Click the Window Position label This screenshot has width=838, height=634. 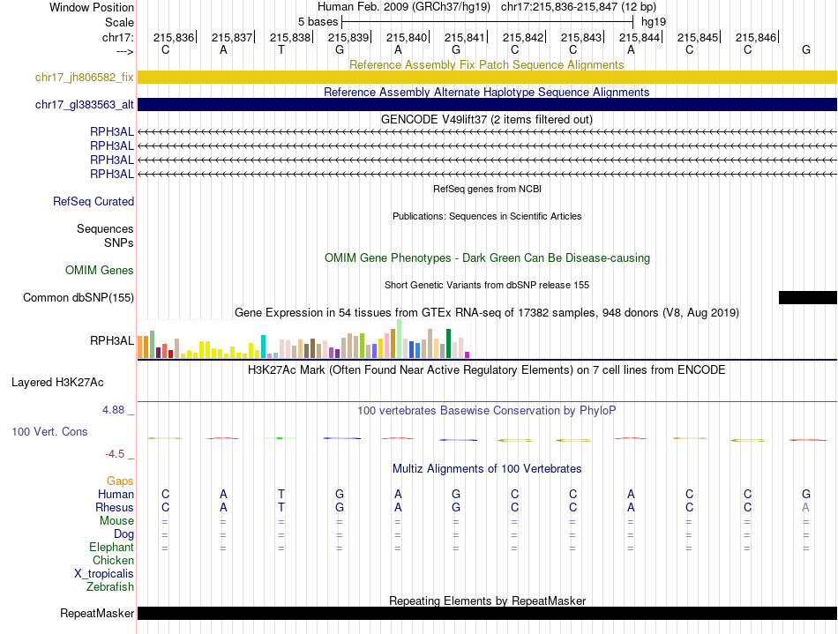pos(92,7)
